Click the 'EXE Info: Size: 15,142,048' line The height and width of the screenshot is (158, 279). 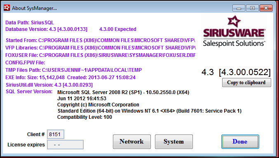click(70, 78)
